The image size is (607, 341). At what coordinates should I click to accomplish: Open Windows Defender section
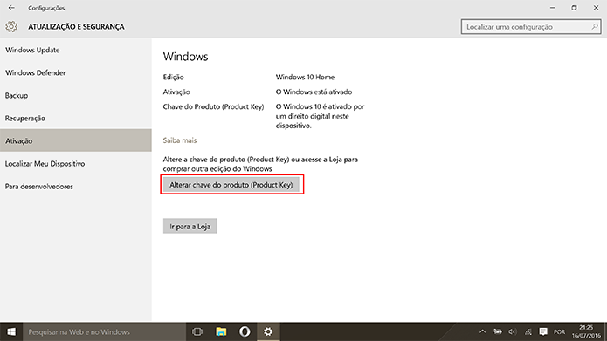[x=76, y=72]
